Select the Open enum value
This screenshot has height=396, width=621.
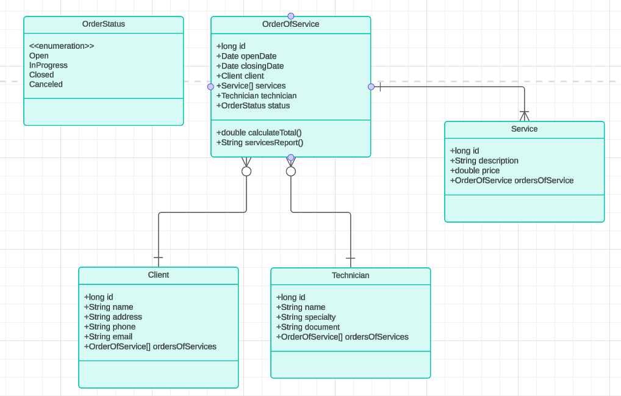click(39, 56)
